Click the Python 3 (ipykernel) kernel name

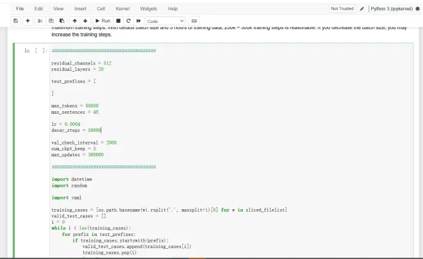tap(392, 8)
